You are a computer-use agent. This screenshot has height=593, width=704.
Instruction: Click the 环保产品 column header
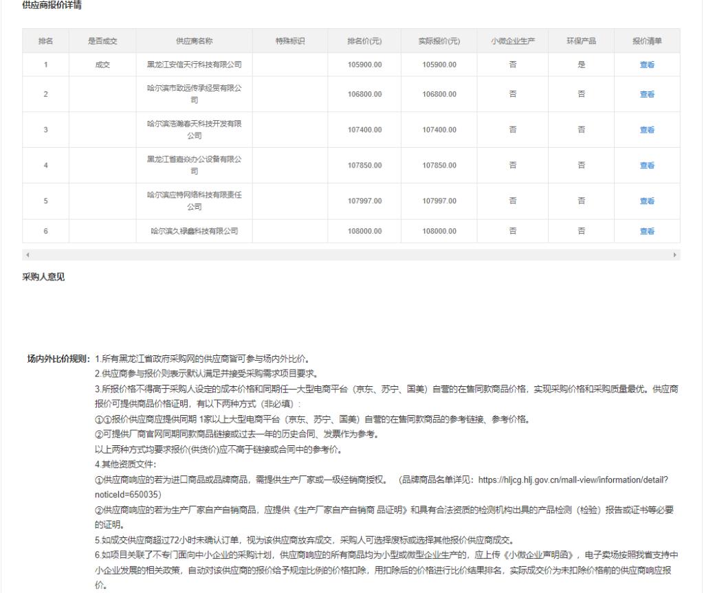[581, 41]
